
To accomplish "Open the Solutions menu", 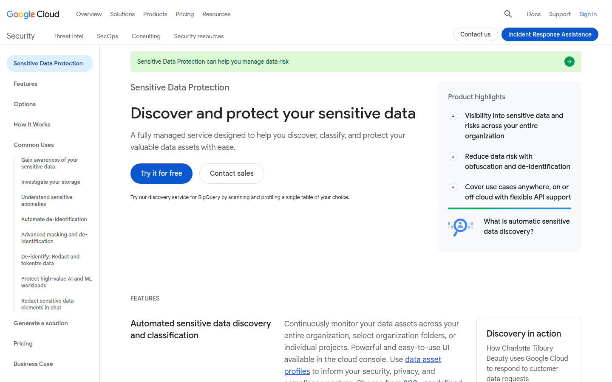I will 122,14.
